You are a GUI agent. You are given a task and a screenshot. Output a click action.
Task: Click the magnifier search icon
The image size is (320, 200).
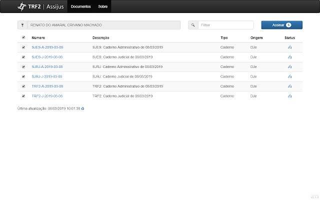click(193, 25)
